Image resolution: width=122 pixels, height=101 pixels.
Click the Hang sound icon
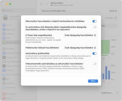pyautogui.click(x=4, y=98)
